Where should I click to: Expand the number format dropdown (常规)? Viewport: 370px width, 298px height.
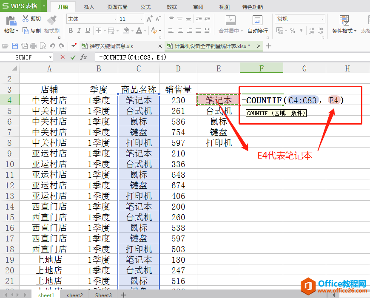(322, 19)
